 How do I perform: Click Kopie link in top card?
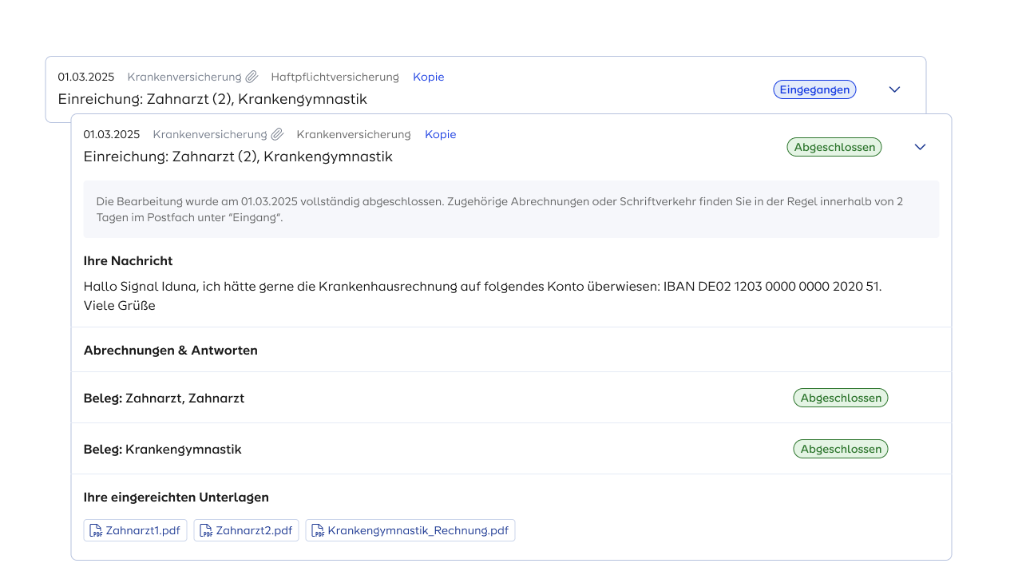[x=428, y=77]
